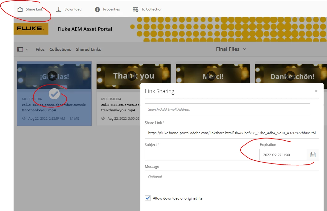Play the Thank you video thumbnail

(x=132, y=76)
